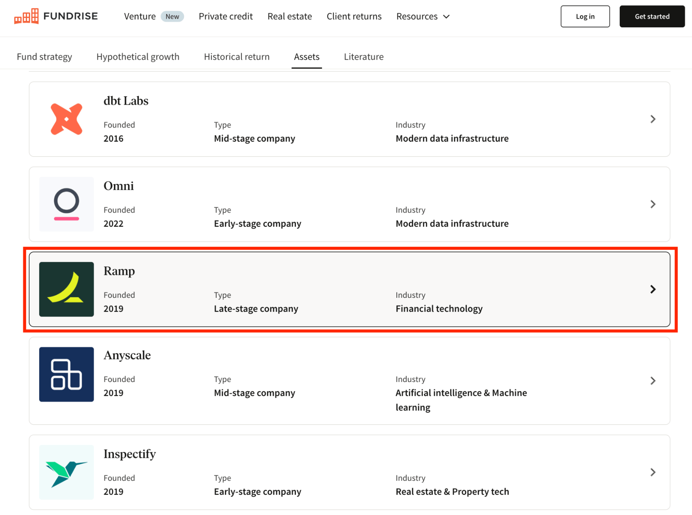The width and height of the screenshot is (692, 515).
Task: Select the Assets tab
Action: point(307,56)
